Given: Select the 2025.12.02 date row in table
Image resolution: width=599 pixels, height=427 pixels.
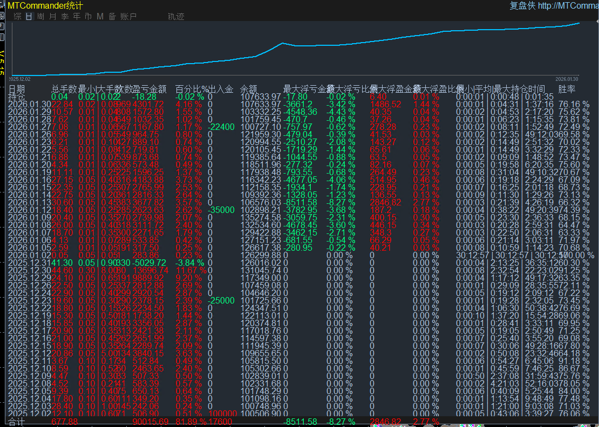Looking at the screenshot, I should click(299, 414).
